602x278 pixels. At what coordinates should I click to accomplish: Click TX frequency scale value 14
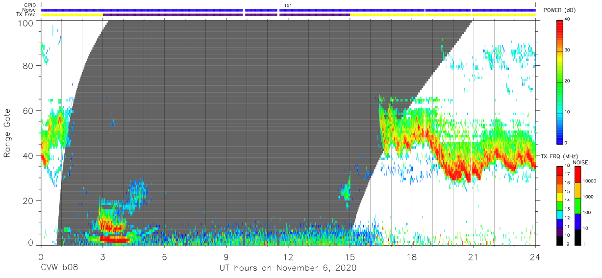[568, 201]
